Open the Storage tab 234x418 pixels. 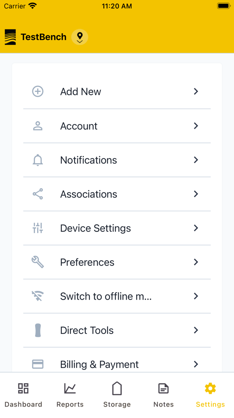pos(117,395)
